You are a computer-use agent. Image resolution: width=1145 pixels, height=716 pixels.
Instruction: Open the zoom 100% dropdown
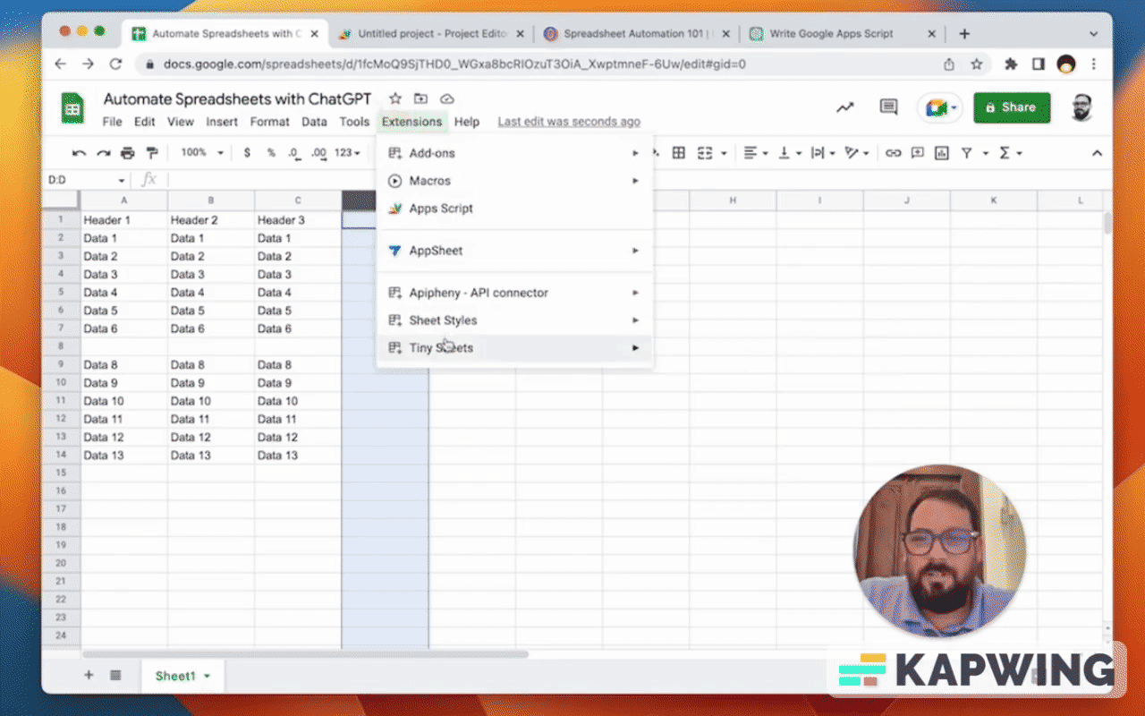tap(201, 153)
